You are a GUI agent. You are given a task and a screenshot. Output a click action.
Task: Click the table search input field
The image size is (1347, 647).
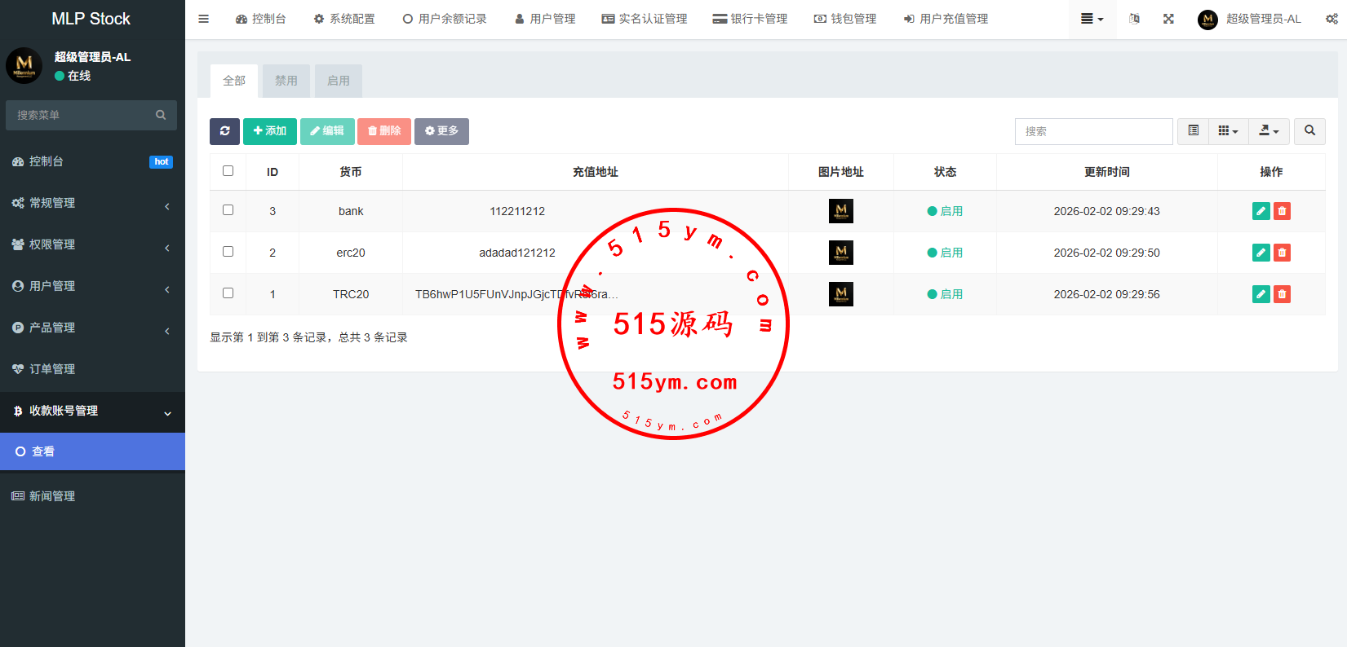coord(1093,131)
